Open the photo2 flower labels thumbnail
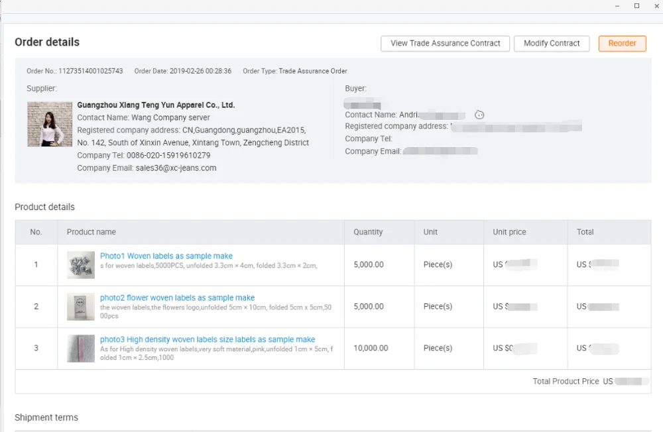The width and height of the screenshot is (663, 432). [x=81, y=306]
